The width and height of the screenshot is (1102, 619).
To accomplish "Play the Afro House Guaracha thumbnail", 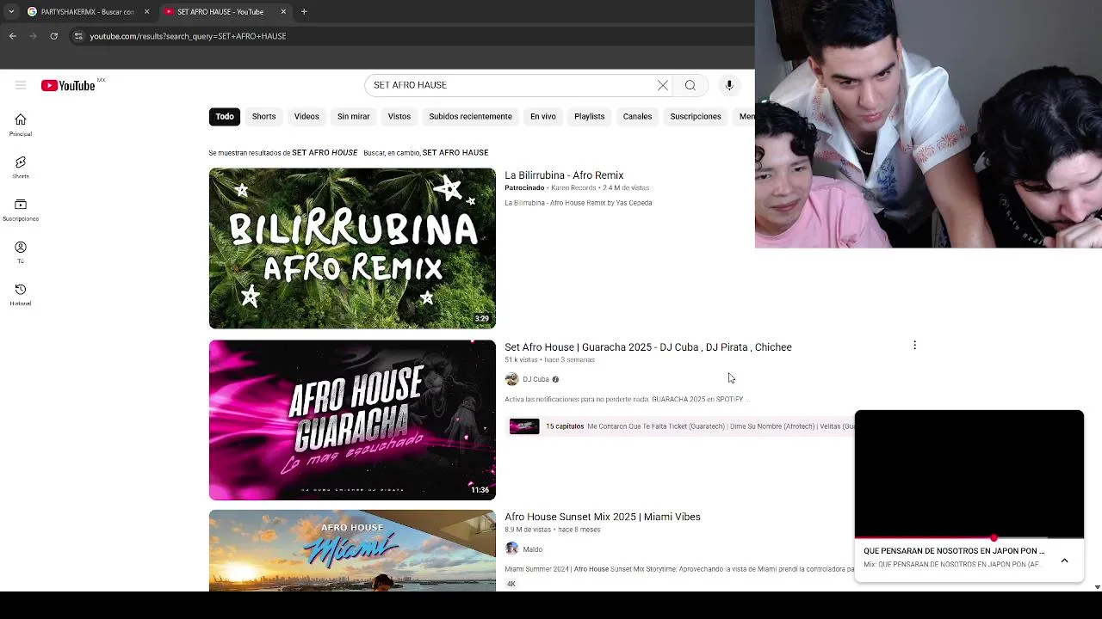I will coord(352,420).
